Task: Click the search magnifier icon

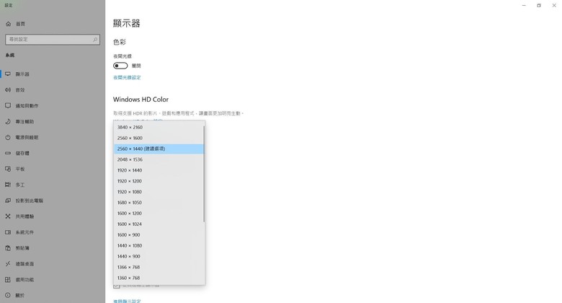Action: [95, 40]
